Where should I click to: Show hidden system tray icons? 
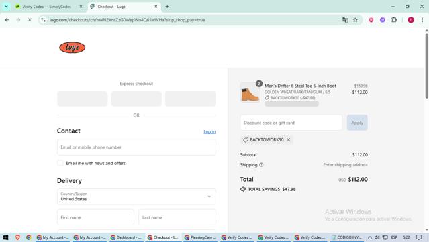tap(370, 237)
